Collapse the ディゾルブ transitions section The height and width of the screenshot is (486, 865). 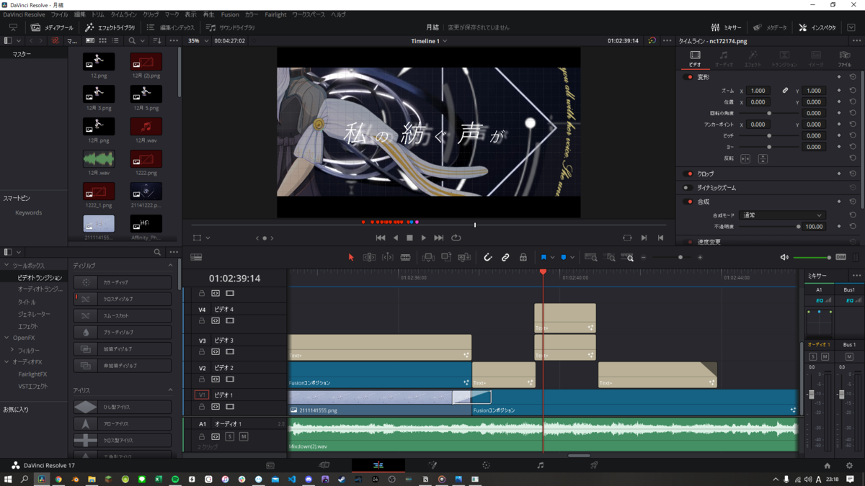coord(171,266)
